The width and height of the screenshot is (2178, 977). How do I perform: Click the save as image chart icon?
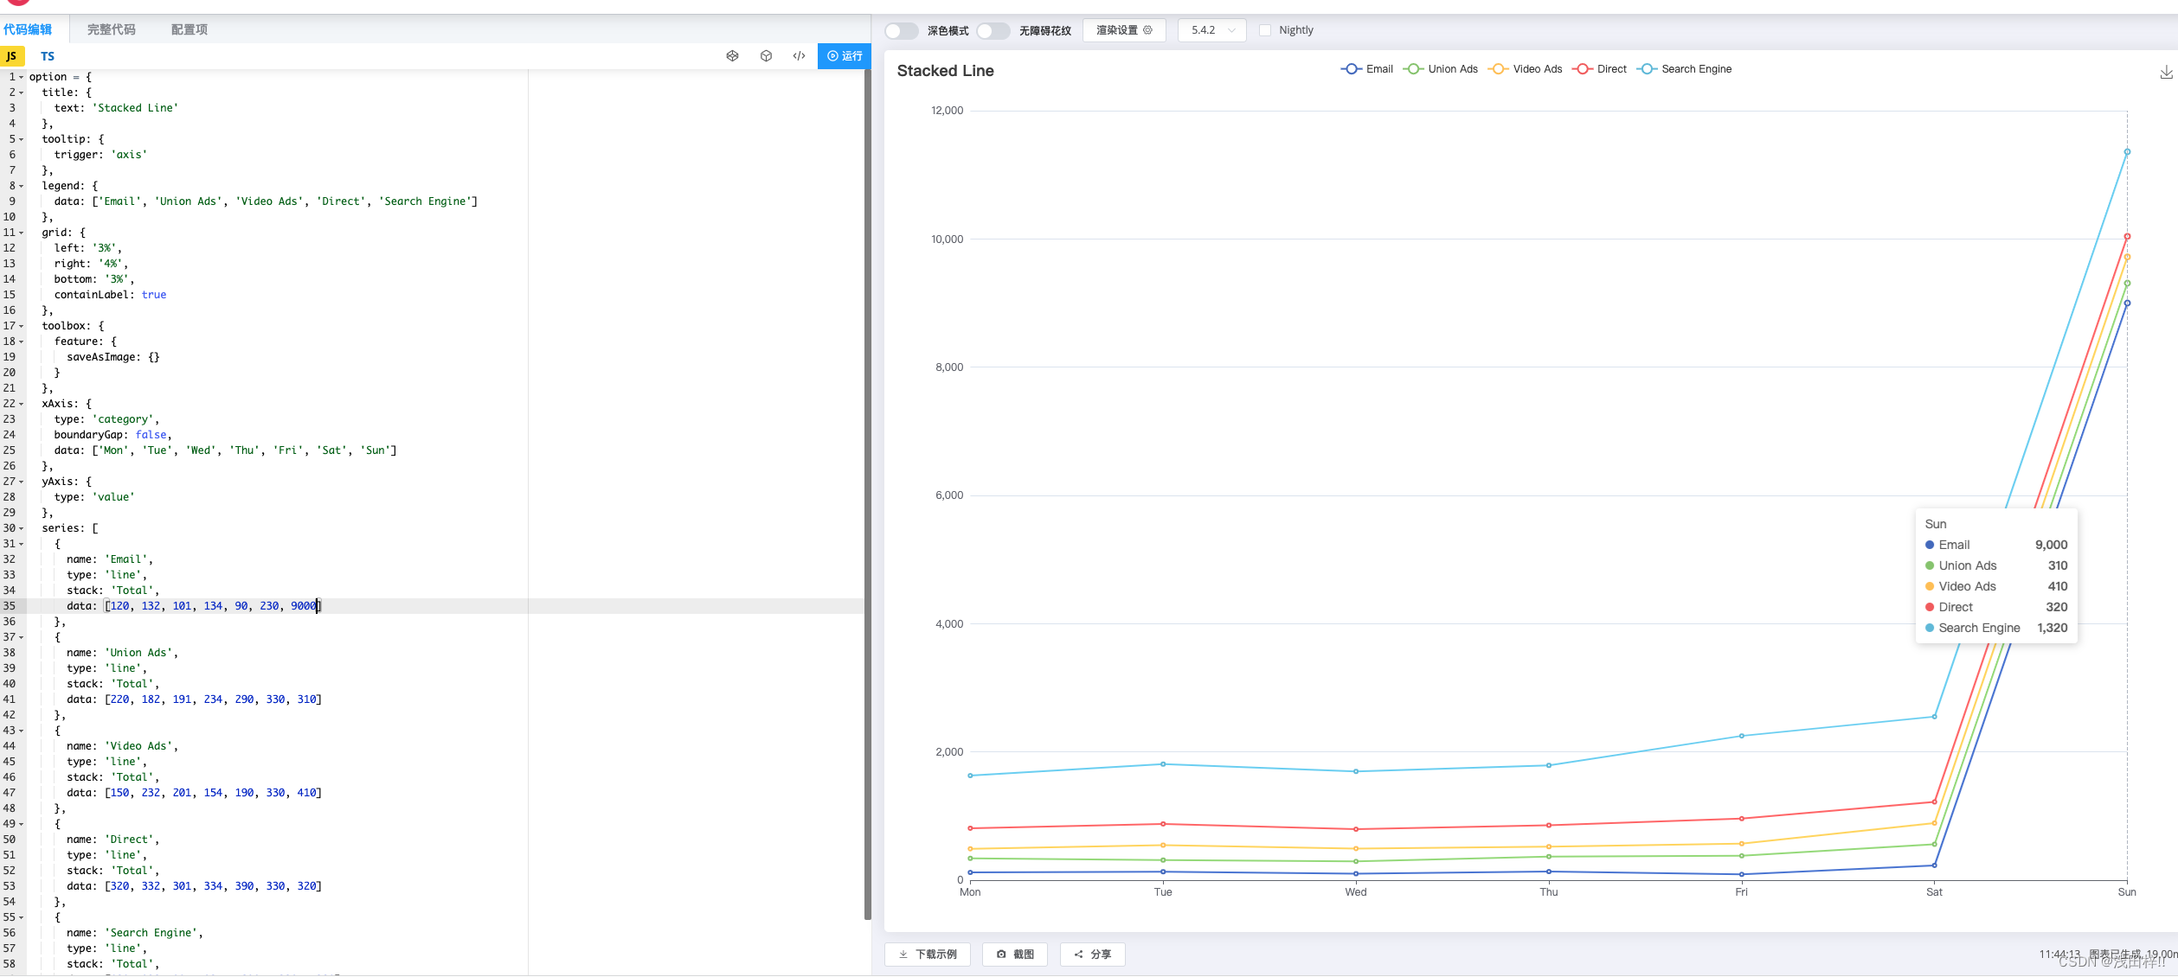tap(2165, 72)
